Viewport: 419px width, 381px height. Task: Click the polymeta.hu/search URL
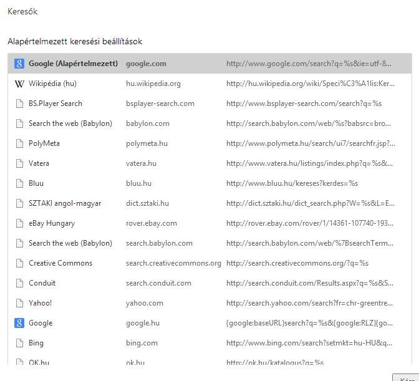(x=311, y=143)
